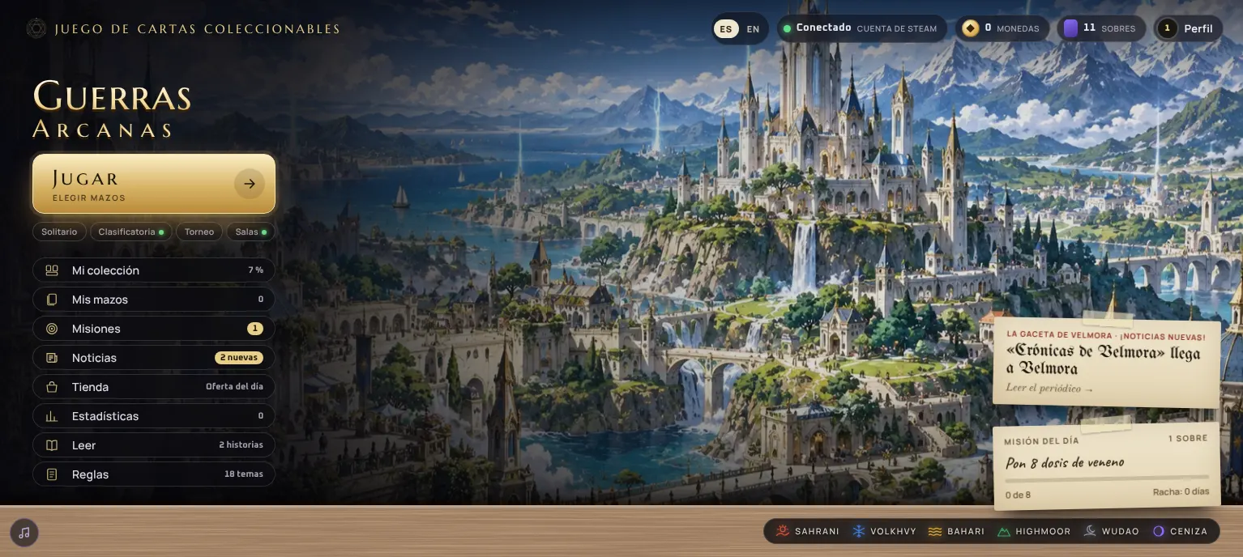Follow Leer el periódico link

(1049, 389)
